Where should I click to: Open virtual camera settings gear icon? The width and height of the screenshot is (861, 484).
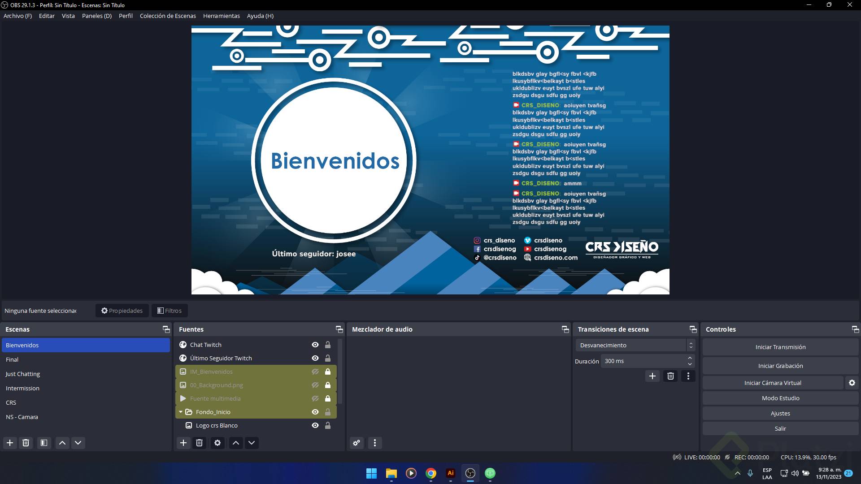pos(852,383)
